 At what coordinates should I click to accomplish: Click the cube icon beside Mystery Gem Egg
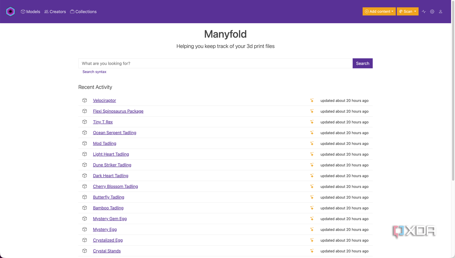click(85, 219)
